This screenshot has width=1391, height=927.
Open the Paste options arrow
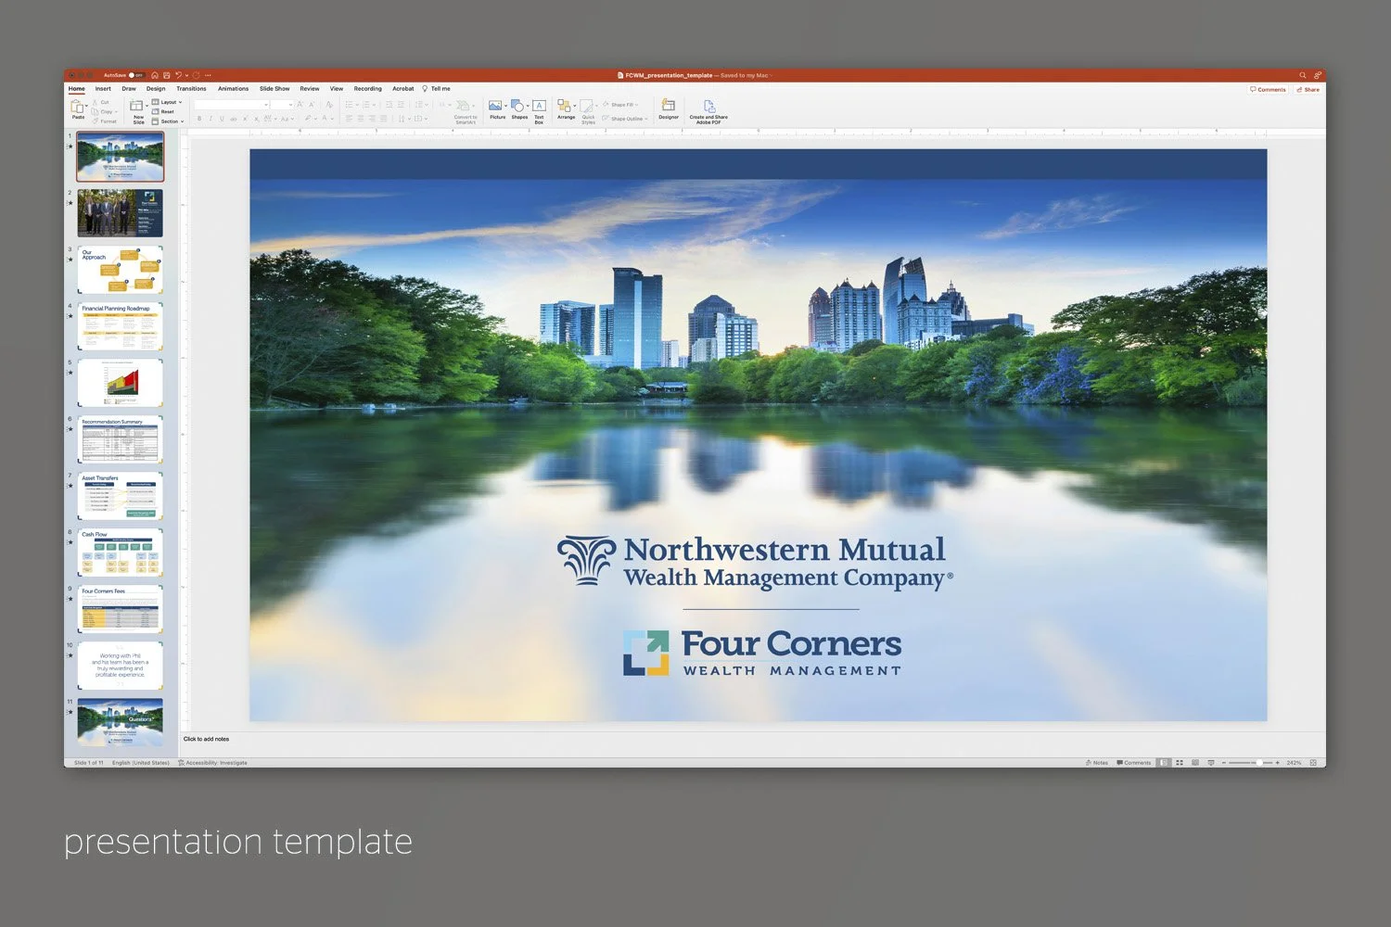coord(86,106)
